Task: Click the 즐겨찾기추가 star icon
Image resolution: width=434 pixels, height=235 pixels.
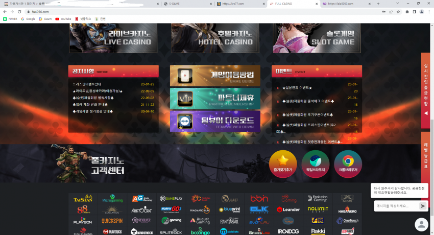Action: pos(283,164)
